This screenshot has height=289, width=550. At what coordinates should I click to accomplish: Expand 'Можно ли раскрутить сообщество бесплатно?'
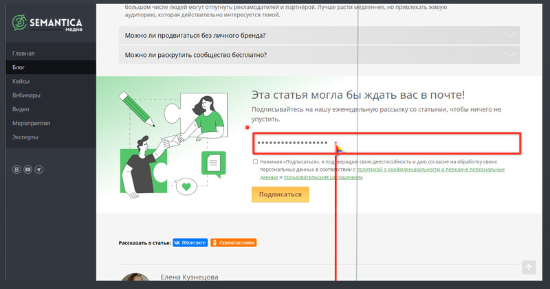[319, 55]
